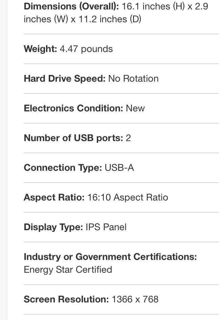Select the Display Type label
The image size is (219, 320).
coord(53,227)
